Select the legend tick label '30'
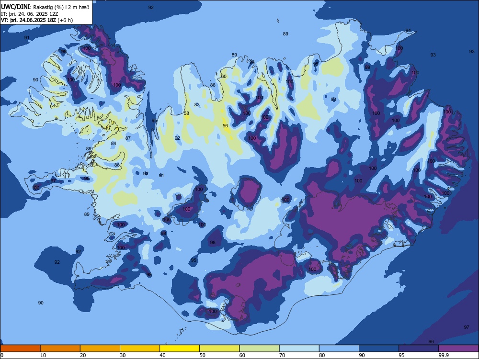The image size is (479, 359). tap(123, 355)
